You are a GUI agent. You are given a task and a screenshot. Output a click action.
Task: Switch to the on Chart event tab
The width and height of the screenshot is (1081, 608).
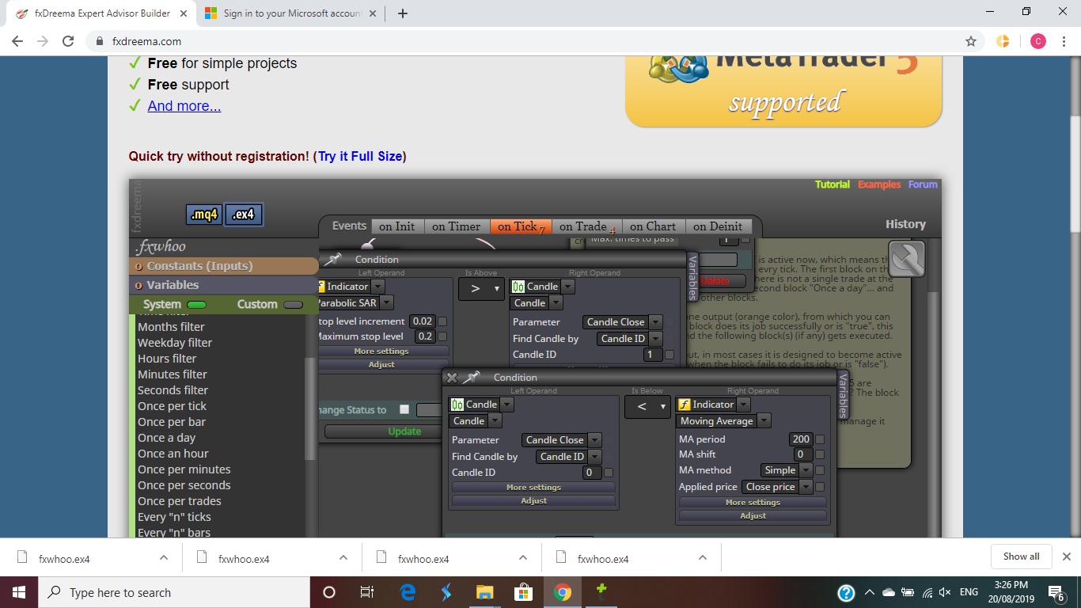[x=653, y=226]
